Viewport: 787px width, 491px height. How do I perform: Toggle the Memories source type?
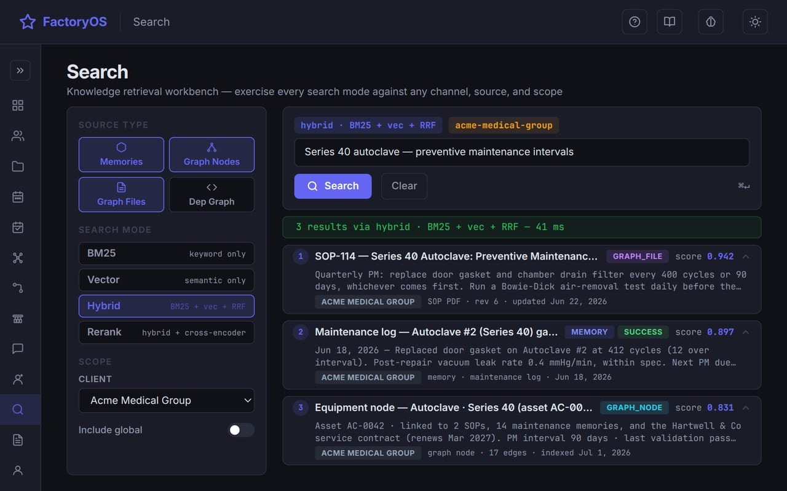(x=121, y=155)
